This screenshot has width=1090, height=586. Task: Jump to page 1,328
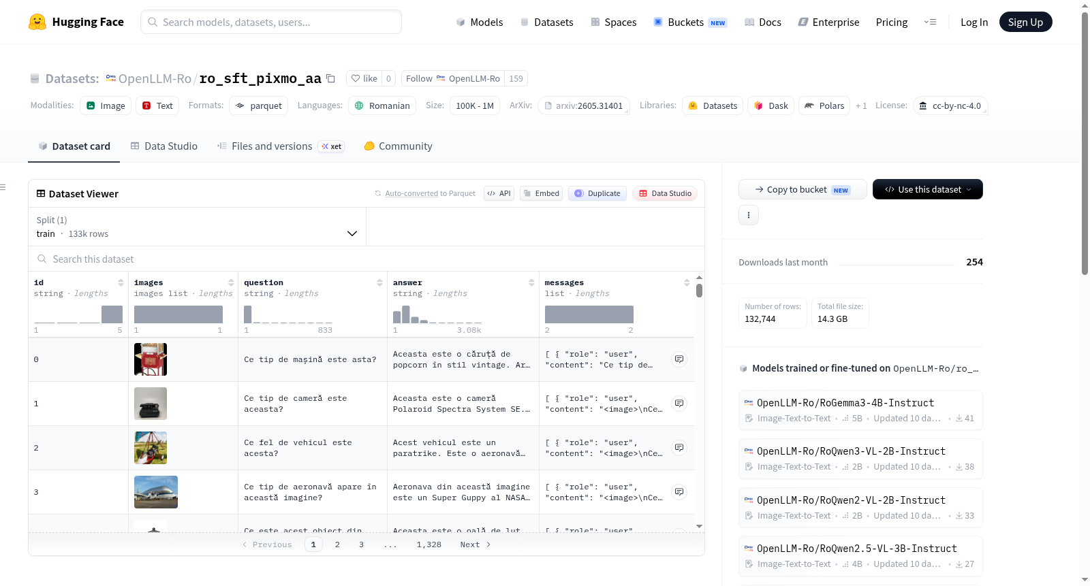[429, 544]
